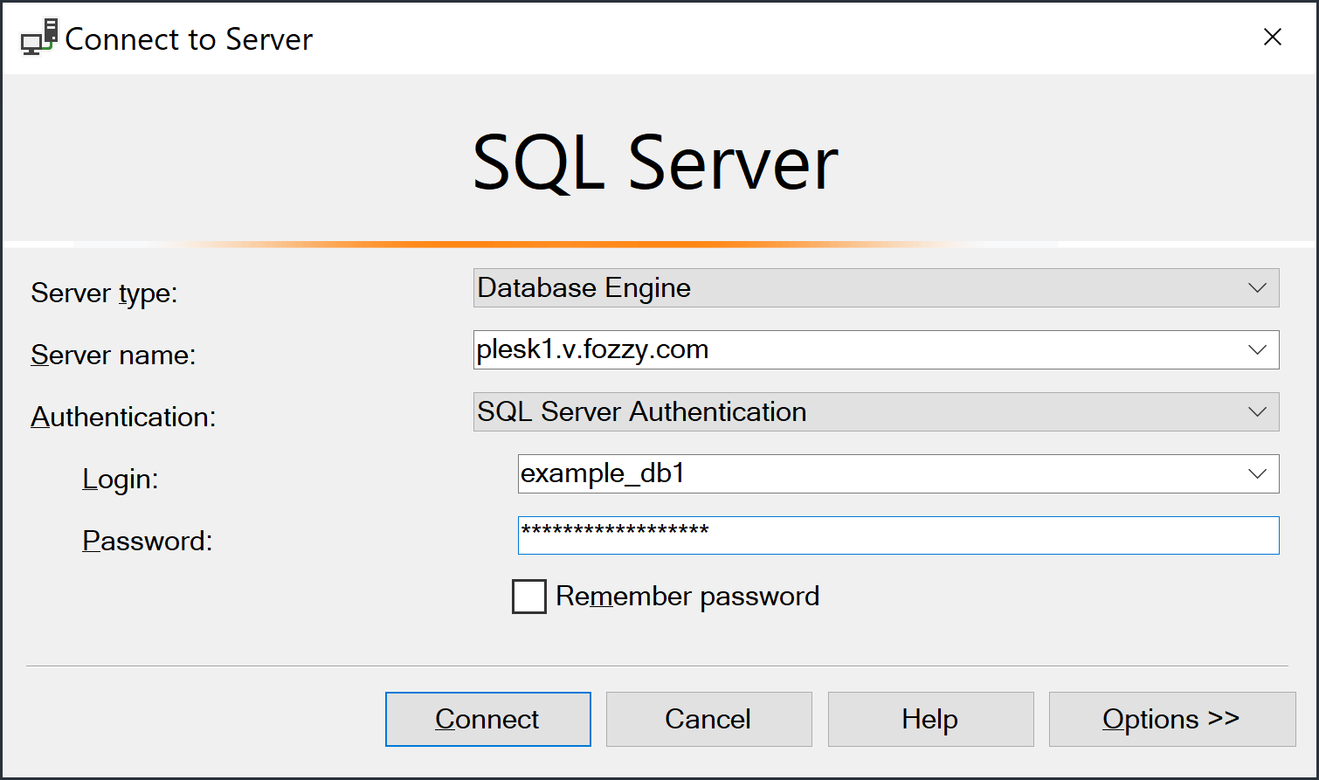
Task: Click the Server name label
Action: [x=114, y=355]
